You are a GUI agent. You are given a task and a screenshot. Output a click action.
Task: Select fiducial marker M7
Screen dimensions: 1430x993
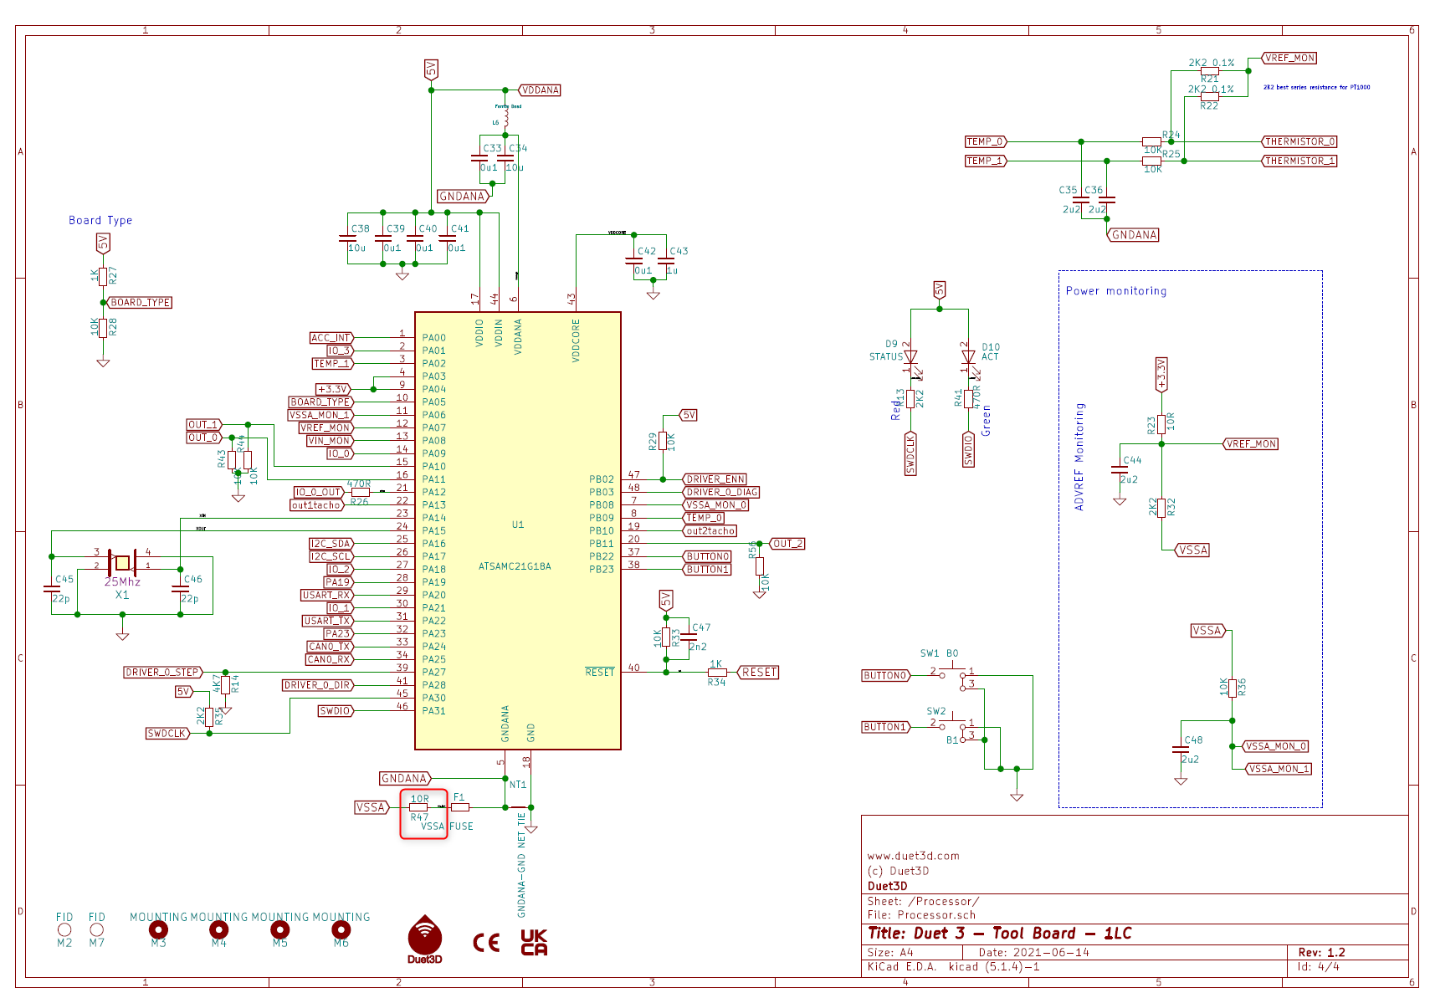point(97,929)
